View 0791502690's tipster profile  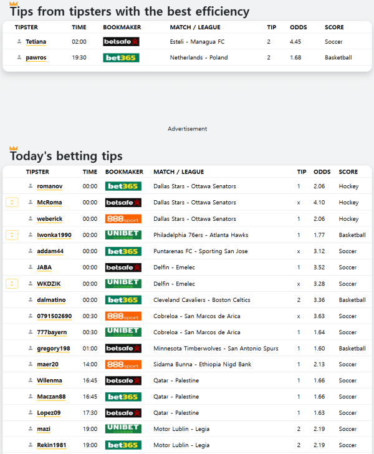(54, 316)
